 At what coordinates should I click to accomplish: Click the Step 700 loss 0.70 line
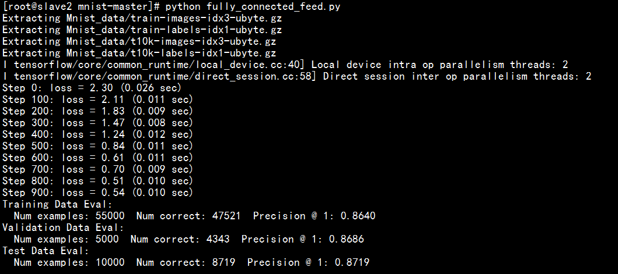click(97, 169)
